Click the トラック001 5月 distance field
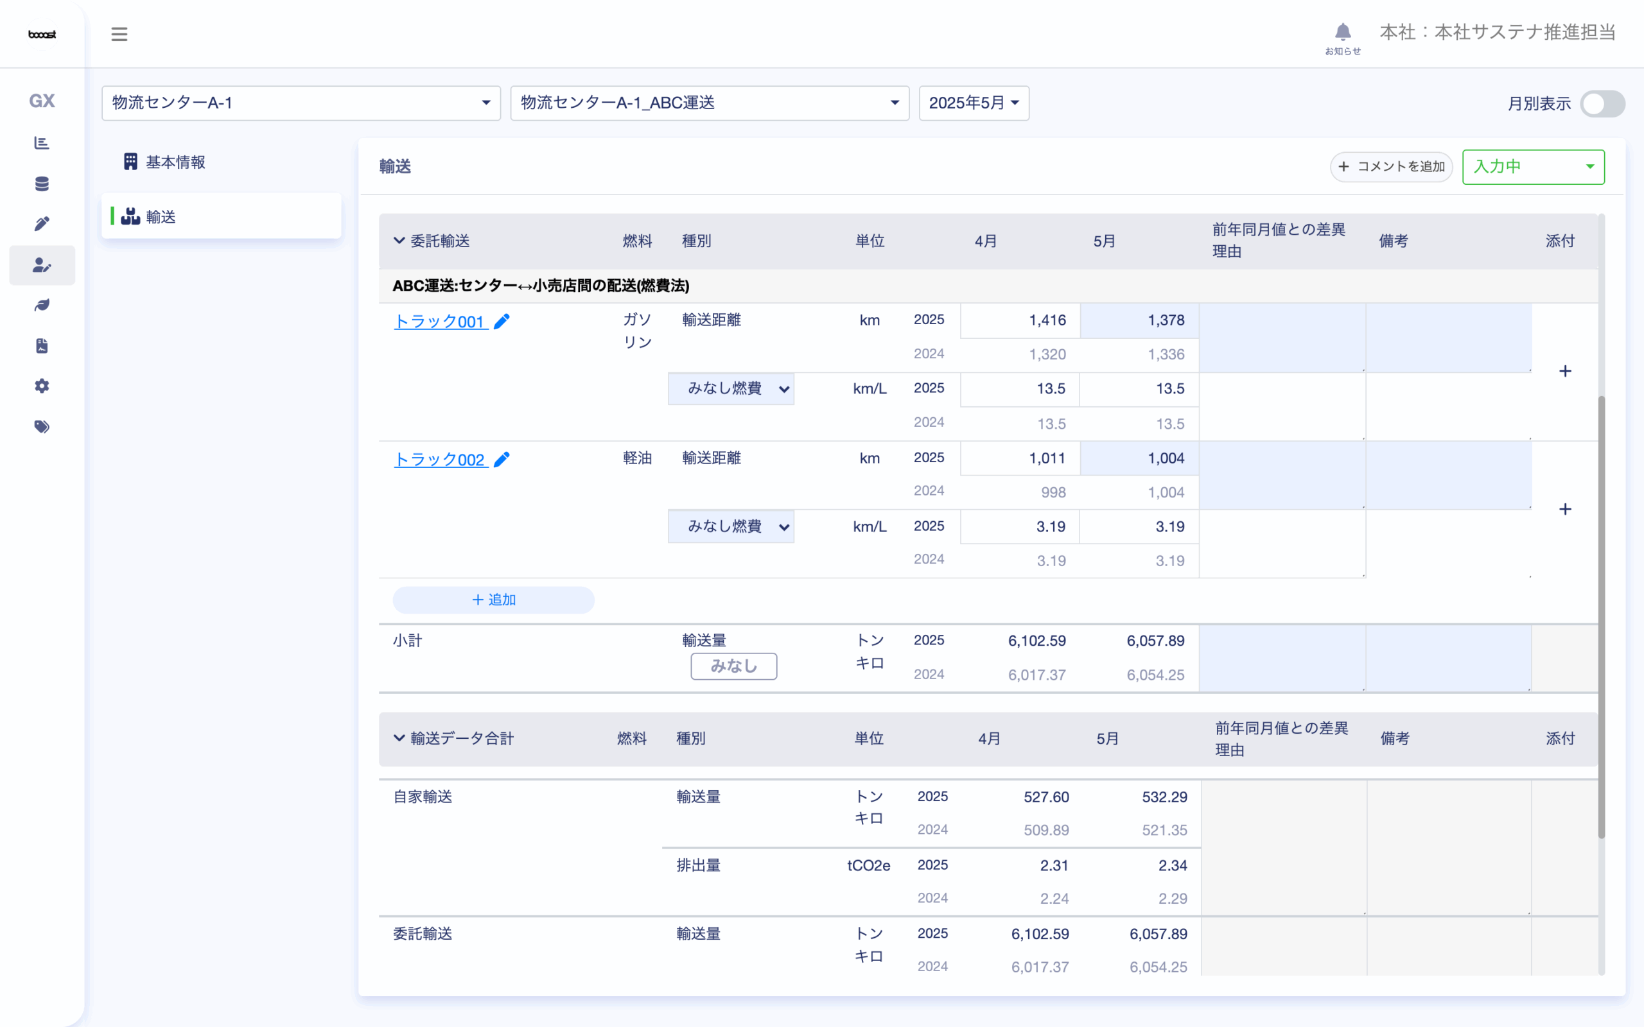Image resolution: width=1644 pixels, height=1027 pixels. point(1139,320)
